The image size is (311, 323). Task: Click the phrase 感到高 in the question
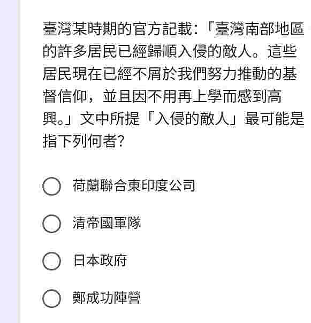pos(259,96)
